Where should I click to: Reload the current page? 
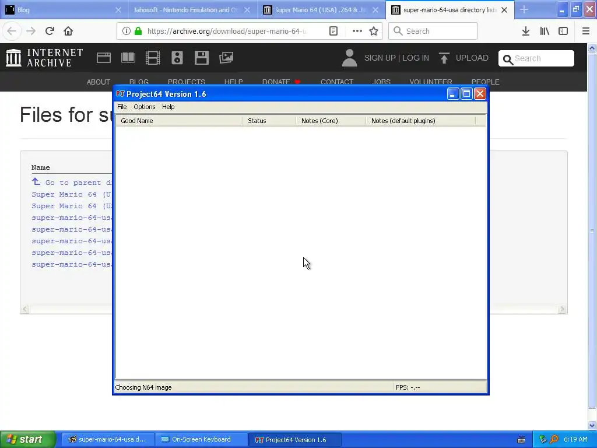(50, 31)
